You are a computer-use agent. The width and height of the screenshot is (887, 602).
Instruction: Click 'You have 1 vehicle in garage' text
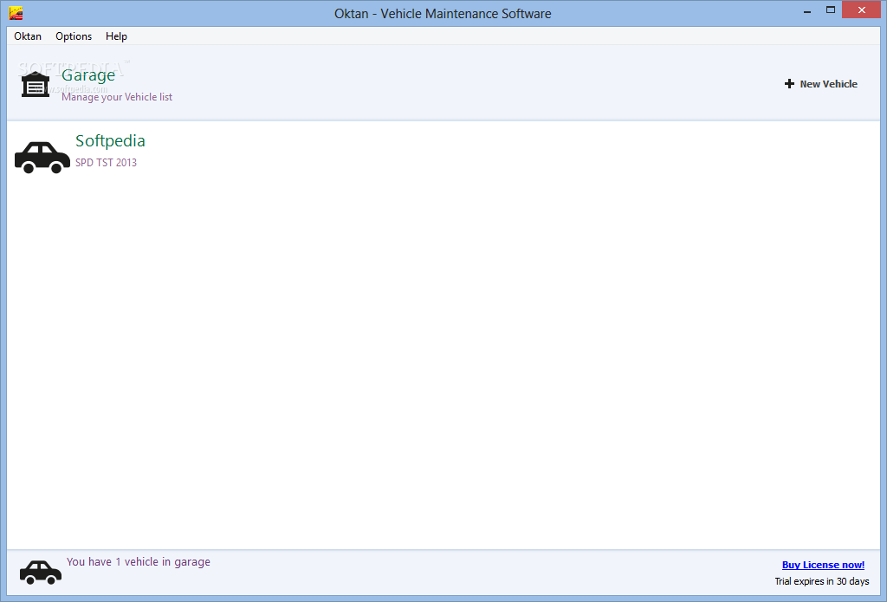pyautogui.click(x=139, y=562)
